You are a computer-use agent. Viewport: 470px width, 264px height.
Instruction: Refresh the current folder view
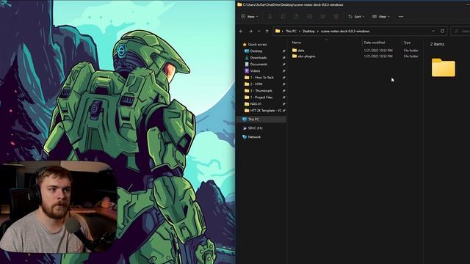tap(442, 31)
